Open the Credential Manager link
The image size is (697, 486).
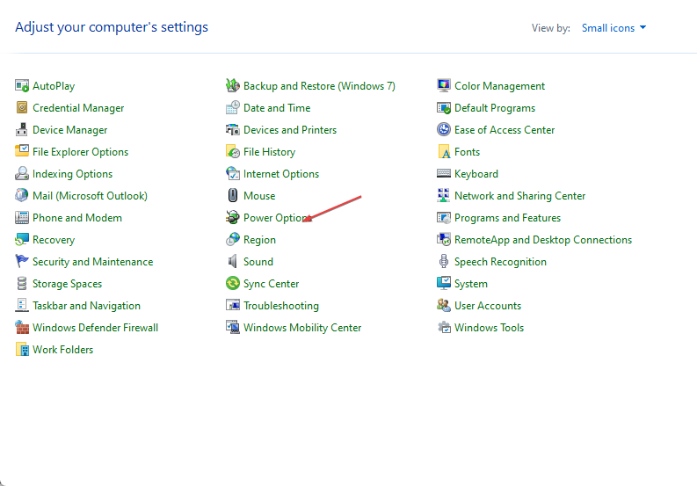coord(78,108)
